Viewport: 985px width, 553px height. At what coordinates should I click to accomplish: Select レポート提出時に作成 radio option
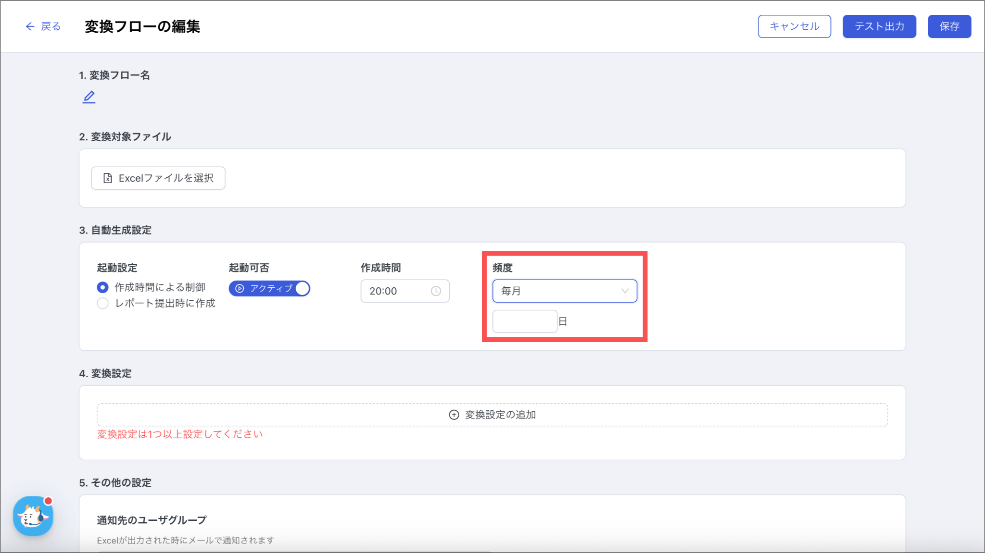[x=102, y=303]
